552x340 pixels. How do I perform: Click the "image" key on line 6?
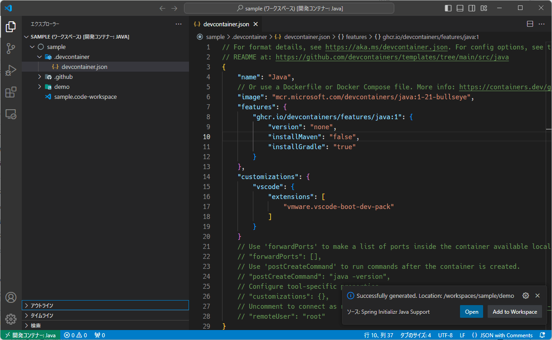(251, 97)
